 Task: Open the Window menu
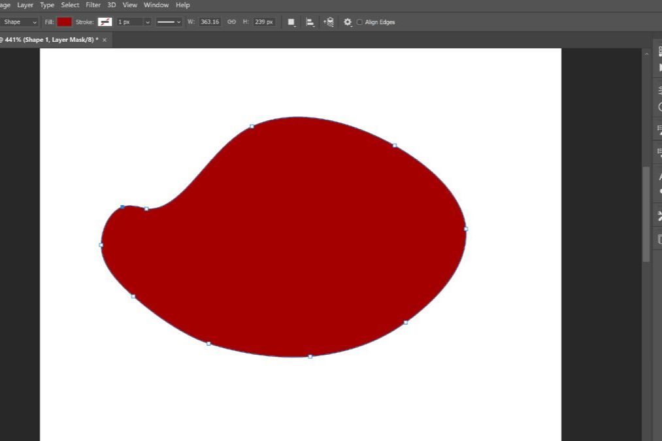tap(156, 5)
